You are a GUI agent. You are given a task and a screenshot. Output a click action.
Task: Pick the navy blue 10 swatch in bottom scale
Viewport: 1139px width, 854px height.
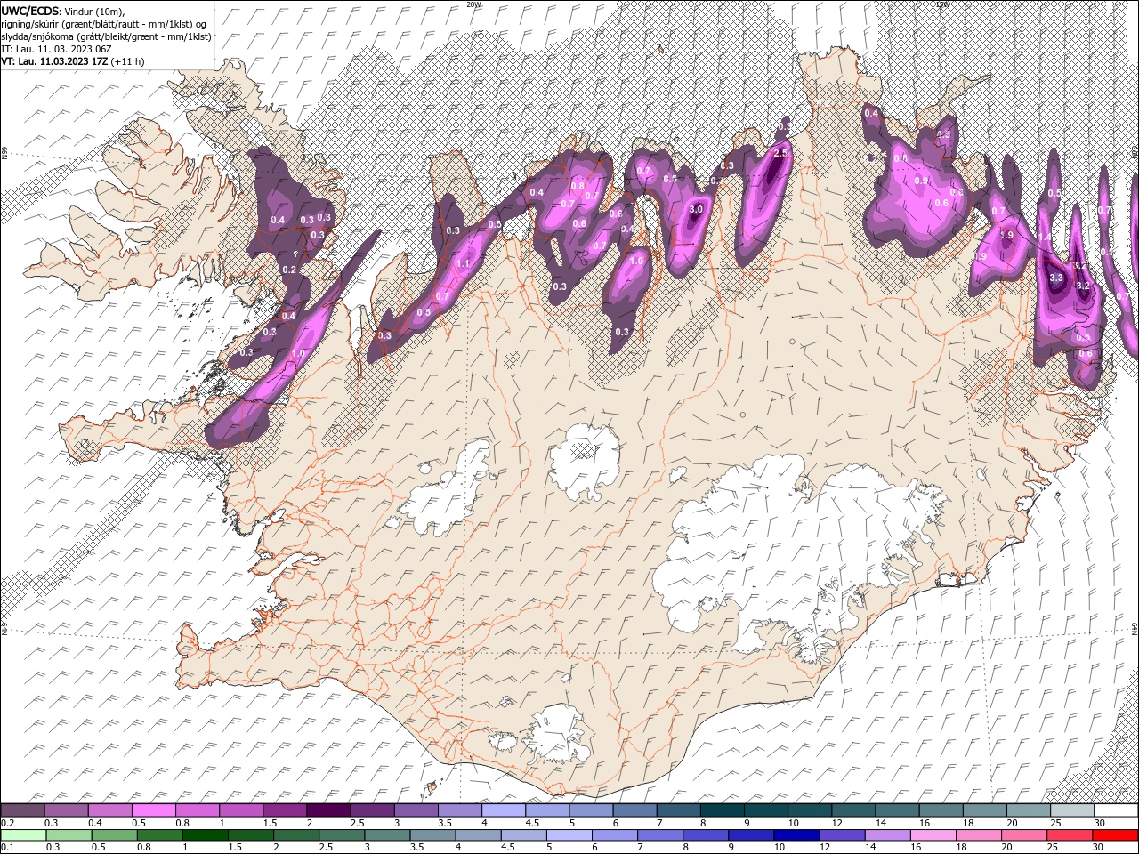pos(796,835)
